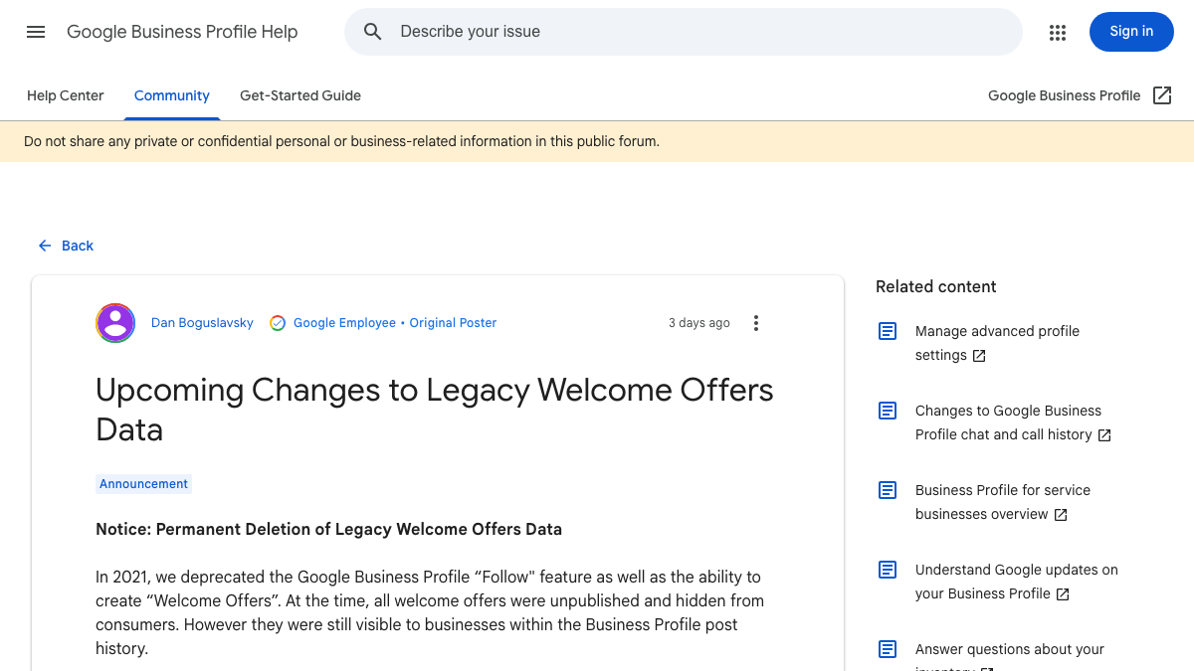The width and height of the screenshot is (1194, 671).
Task: Open Manage advanced profile settings article
Action: (997, 343)
